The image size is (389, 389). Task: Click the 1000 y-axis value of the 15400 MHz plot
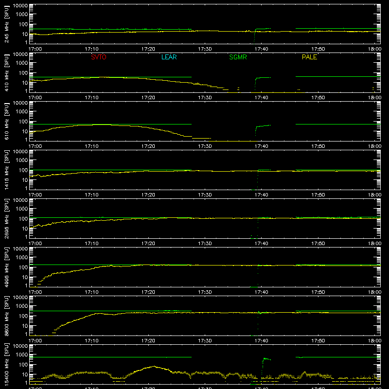click(x=22, y=355)
